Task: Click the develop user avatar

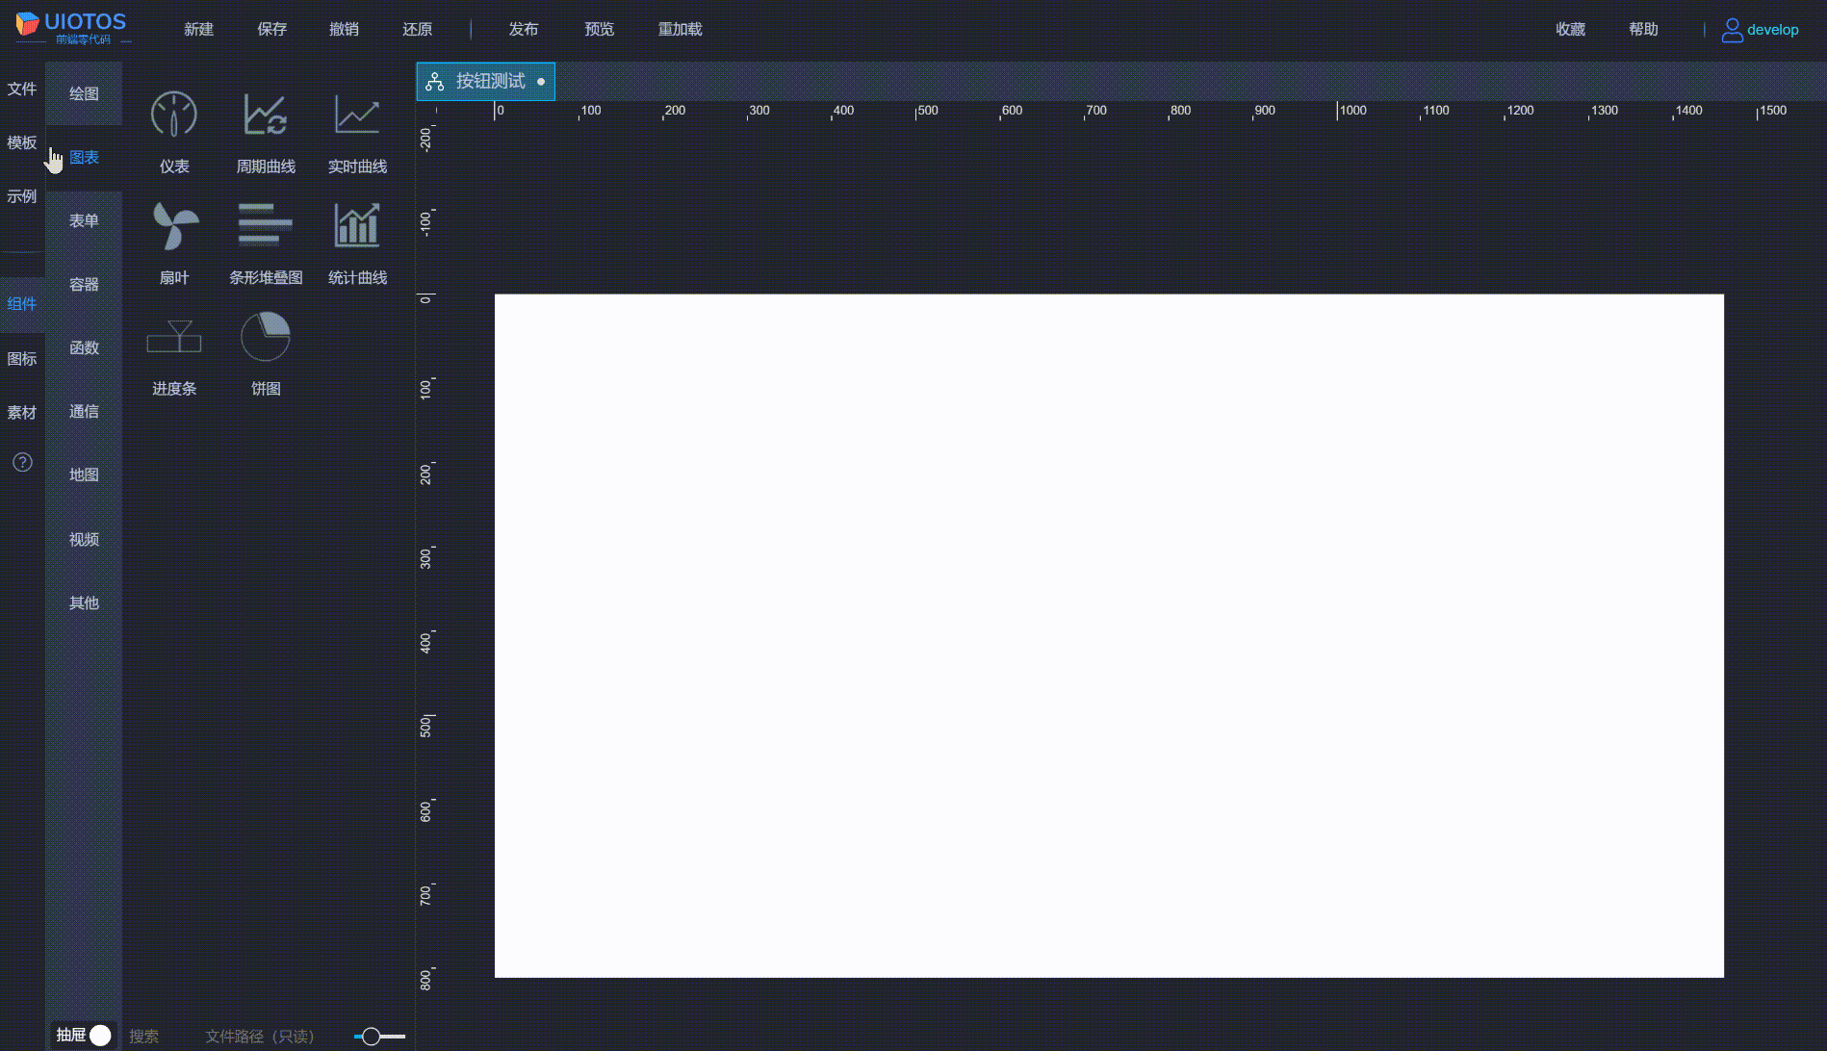Action: (1733, 29)
